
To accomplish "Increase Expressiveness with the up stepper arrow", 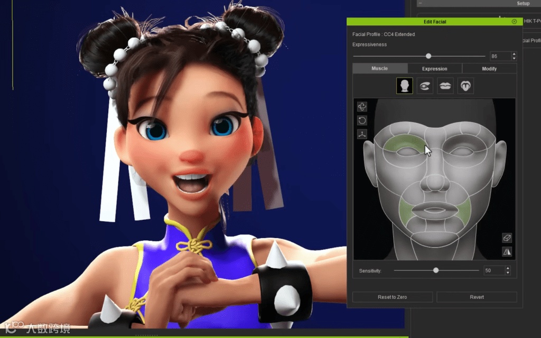I will pos(514,54).
